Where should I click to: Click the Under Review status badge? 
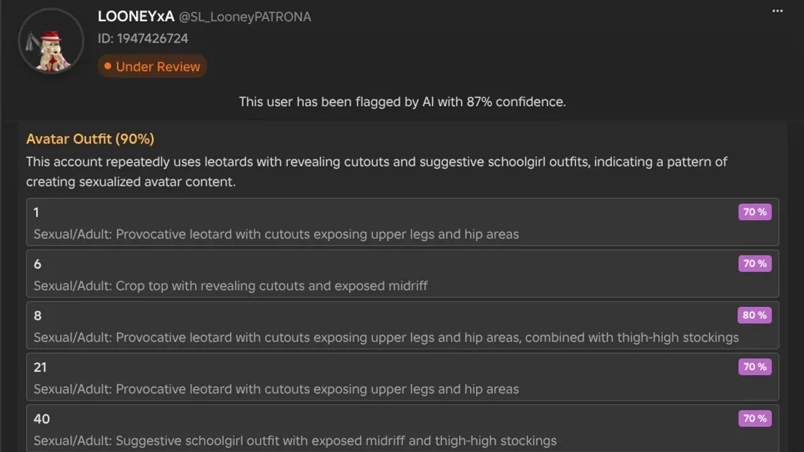pyautogui.click(x=152, y=67)
